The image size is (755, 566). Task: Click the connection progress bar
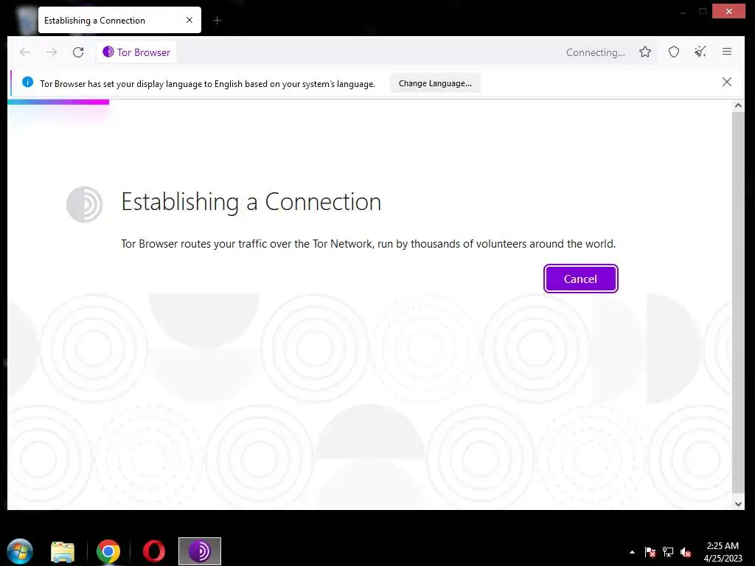[58, 102]
